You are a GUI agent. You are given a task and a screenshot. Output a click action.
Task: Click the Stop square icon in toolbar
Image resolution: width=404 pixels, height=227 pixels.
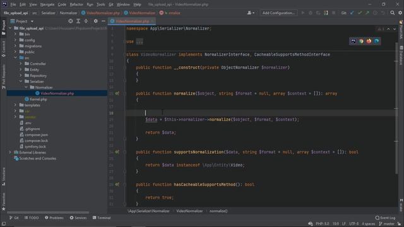pos(334,13)
